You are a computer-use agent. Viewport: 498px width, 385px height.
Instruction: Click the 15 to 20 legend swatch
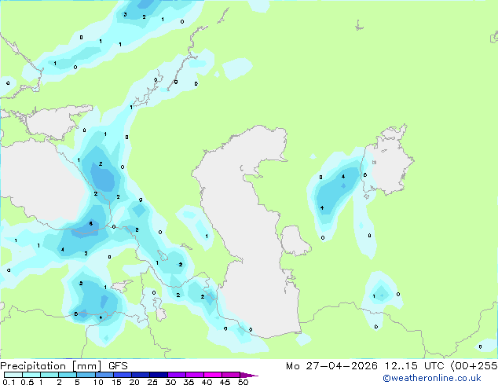click(122, 375)
